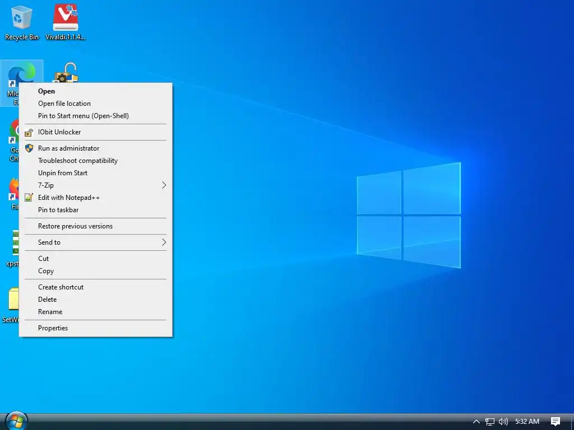The width and height of the screenshot is (574, 430).
Task: Choose Delete in the context menu
Action: click(x=95, y=300)
